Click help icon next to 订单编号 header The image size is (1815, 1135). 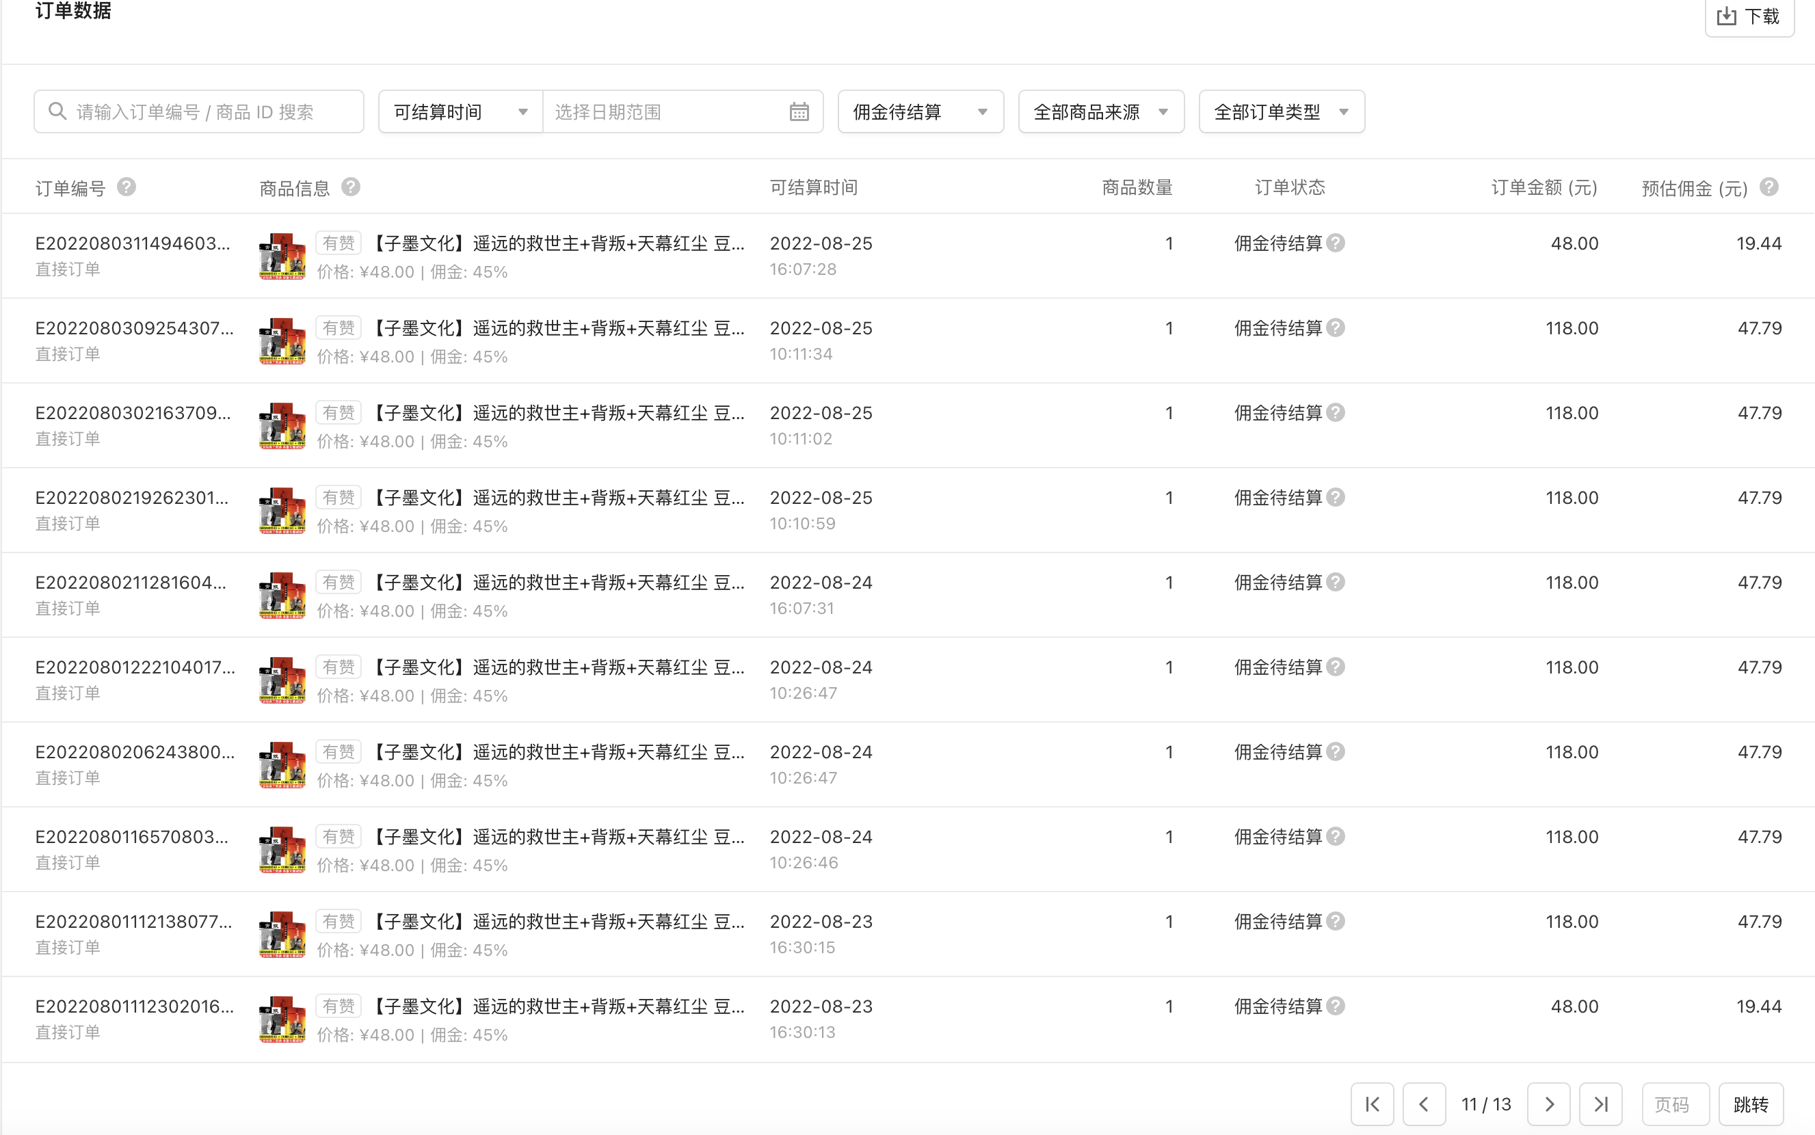pyautogui.click(x=127, y=187)
